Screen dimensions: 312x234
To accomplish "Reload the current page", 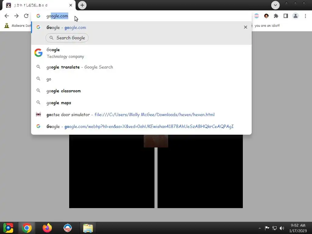I will [26, 16].
